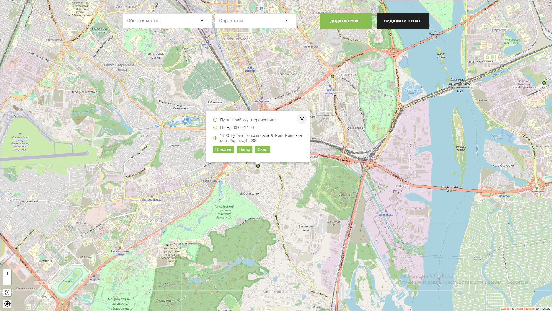
Task: Select the green marker near Звіринець
Action: [332, 76]
